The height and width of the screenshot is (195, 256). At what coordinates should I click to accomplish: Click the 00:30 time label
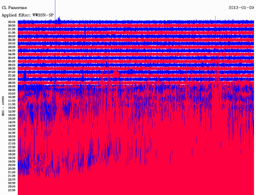[12, 26]
